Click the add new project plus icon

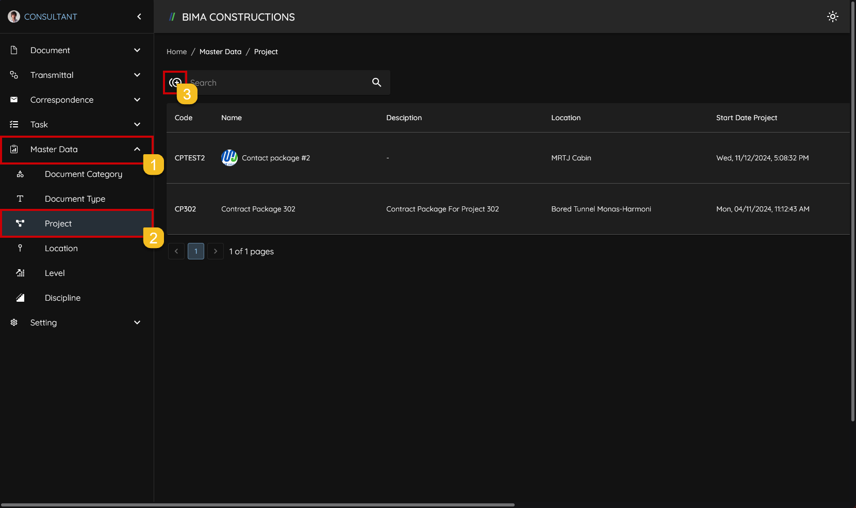(175, 83)
